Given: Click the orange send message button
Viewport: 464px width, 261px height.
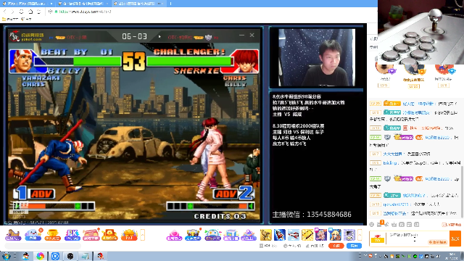Looking at the screenshot, I should (455, 239).
